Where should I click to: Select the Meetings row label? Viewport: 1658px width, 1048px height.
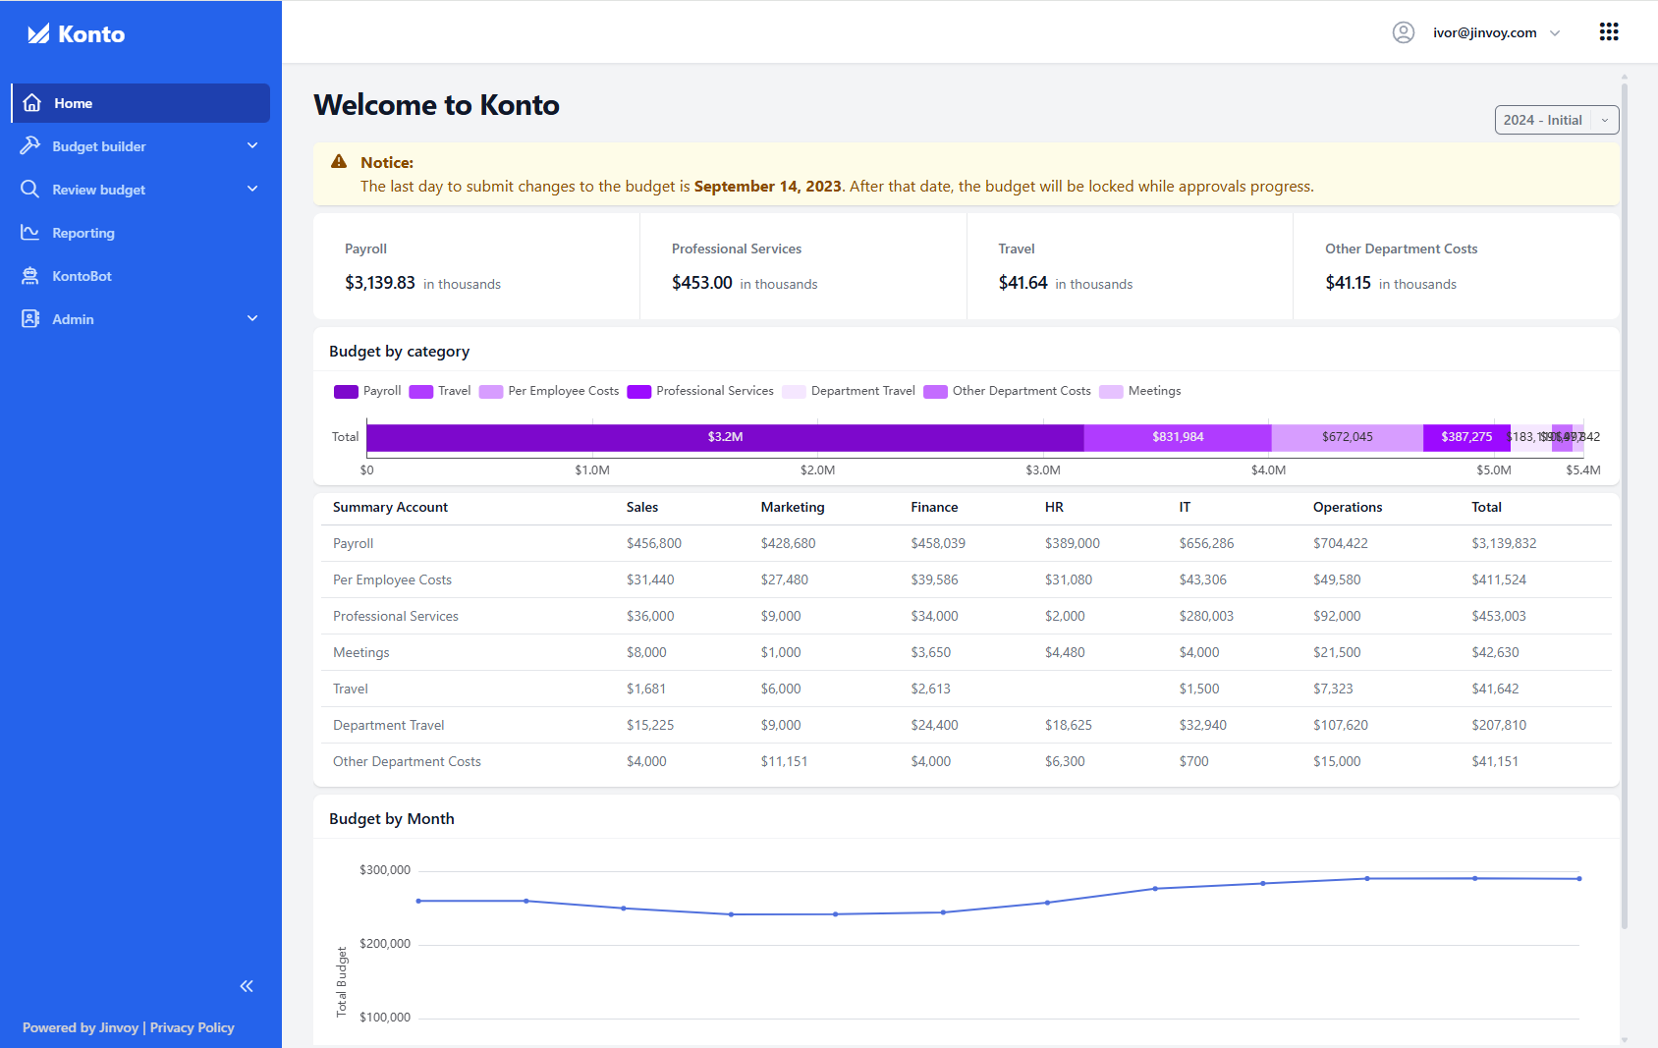click(x=360, y=652)
